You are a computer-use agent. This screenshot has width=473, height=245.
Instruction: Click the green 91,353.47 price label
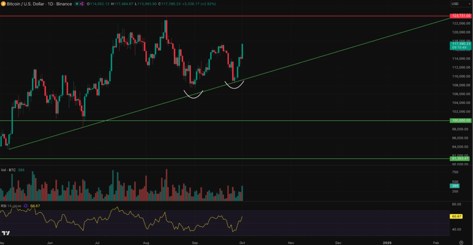[460, 159]
